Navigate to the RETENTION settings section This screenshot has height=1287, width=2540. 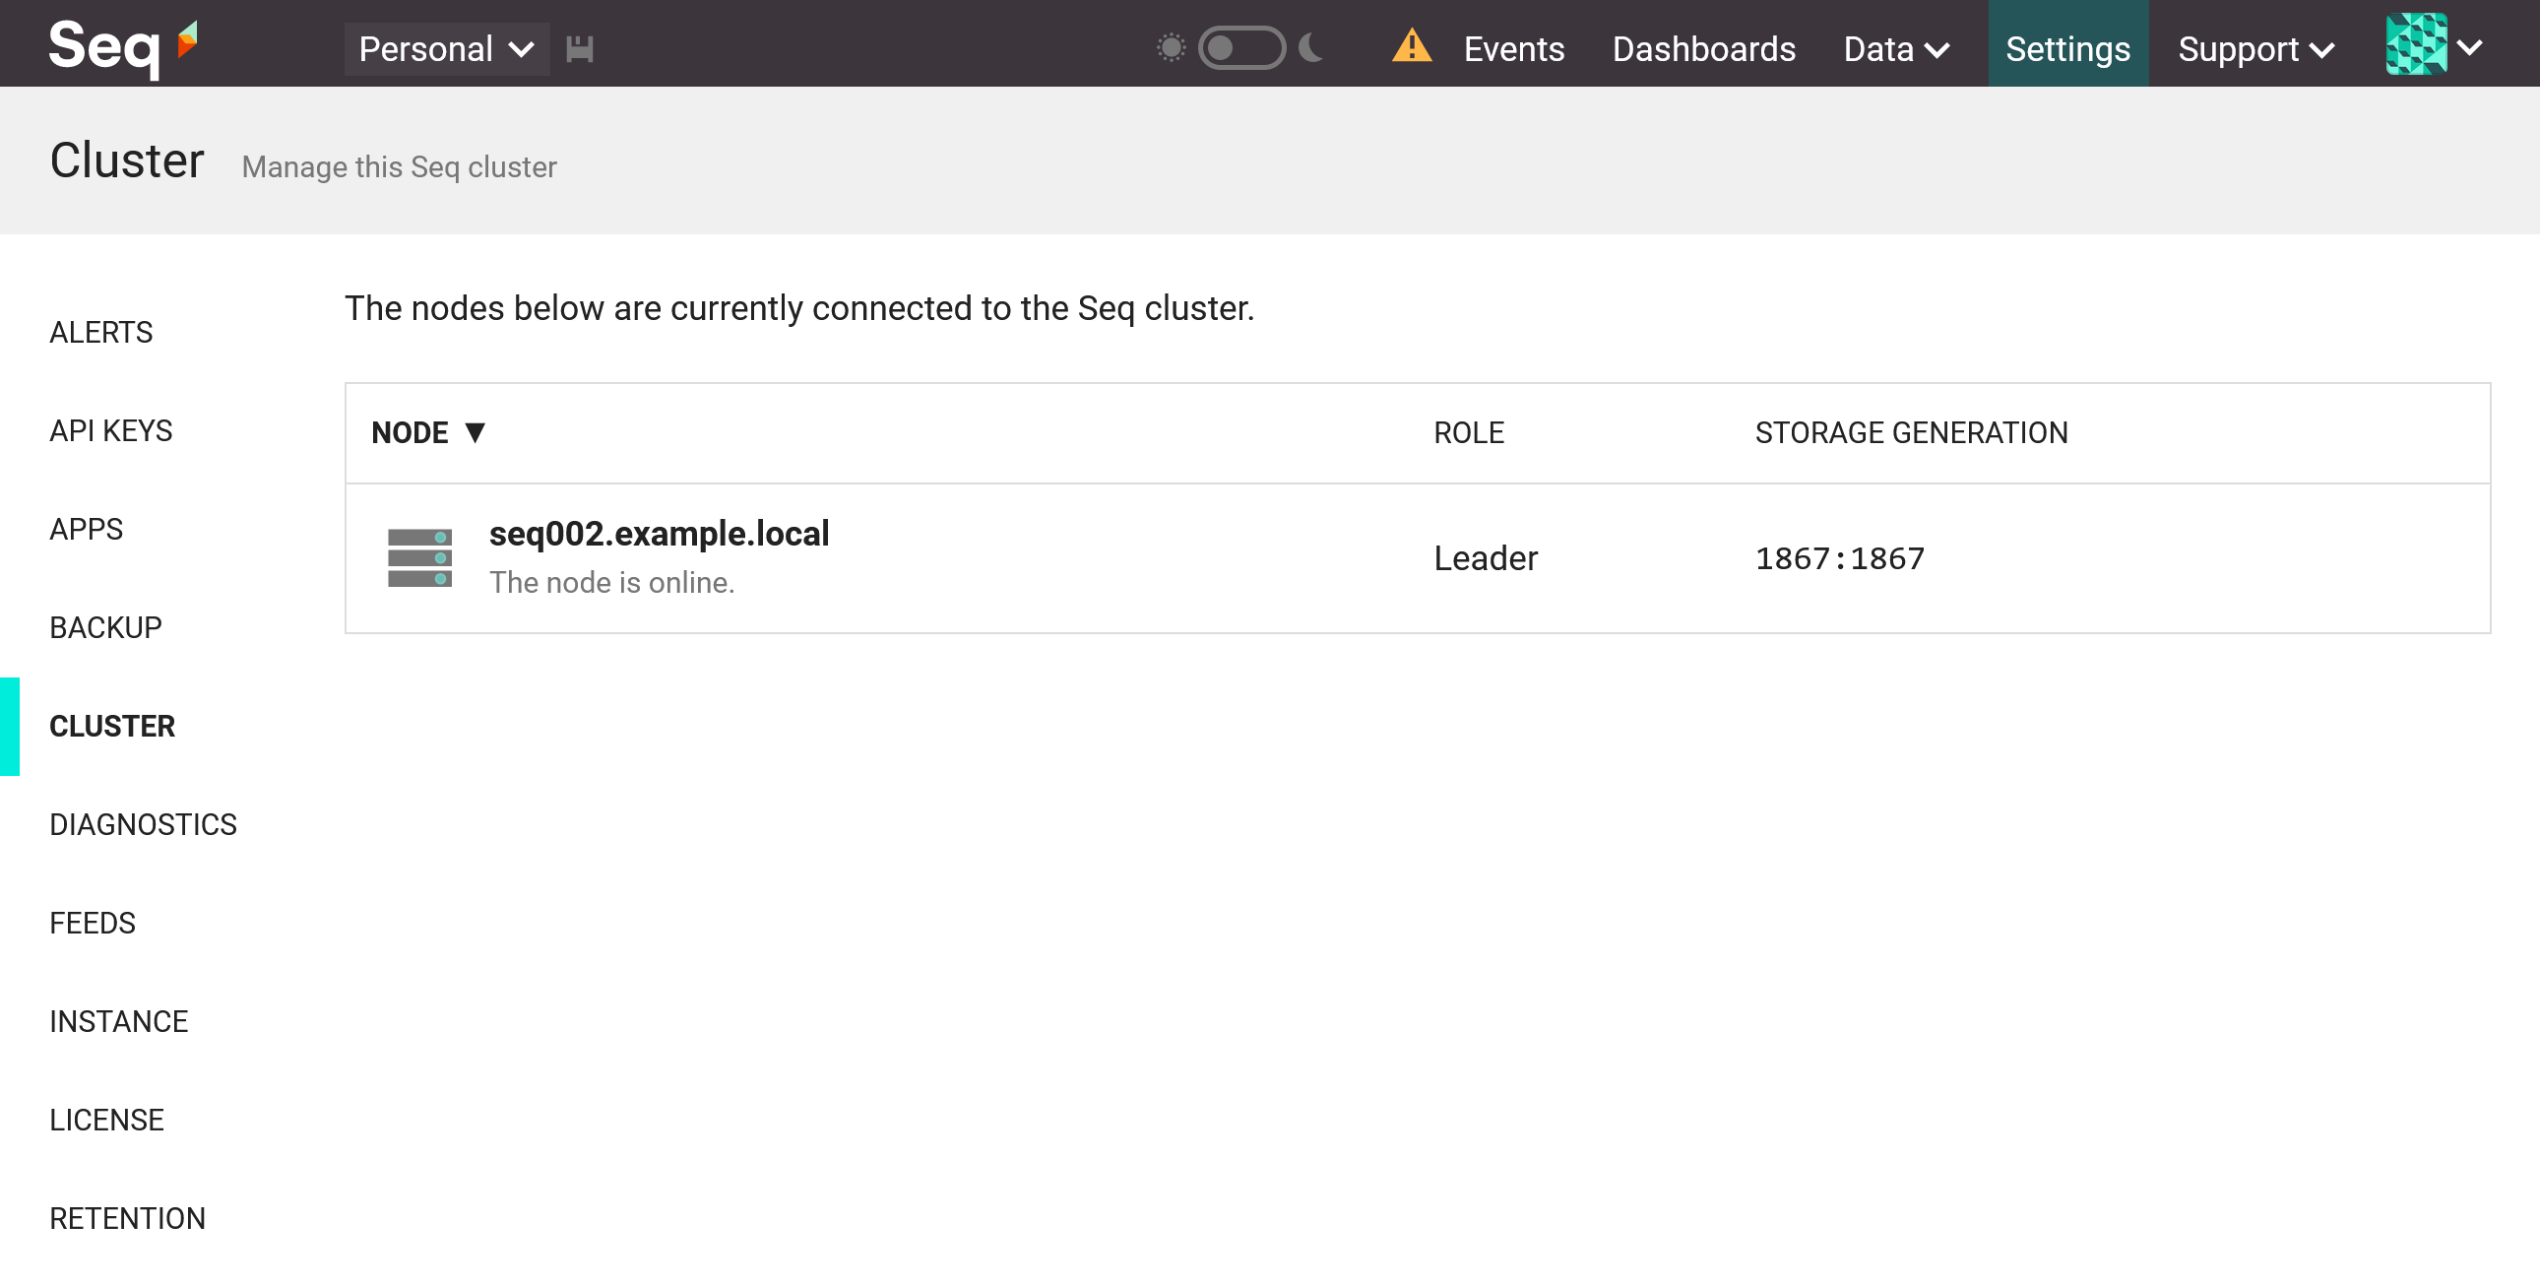127,1218
